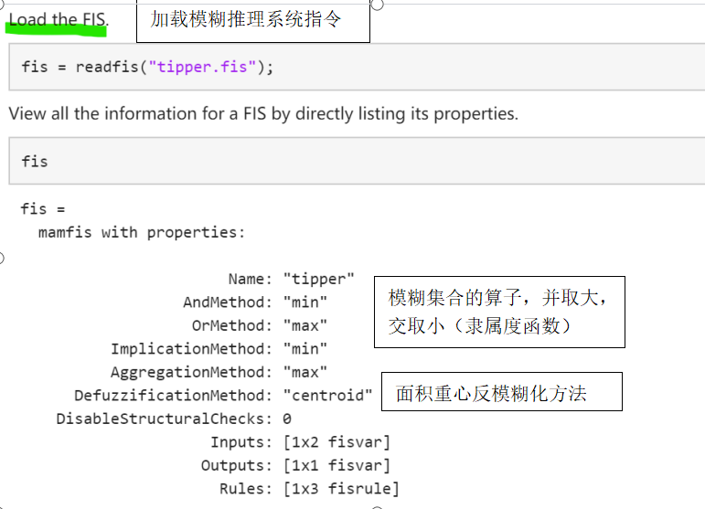Select the text box '加载模糊推理系统指令'
This screenshot has width=705, height=509.
pos(253,21)
